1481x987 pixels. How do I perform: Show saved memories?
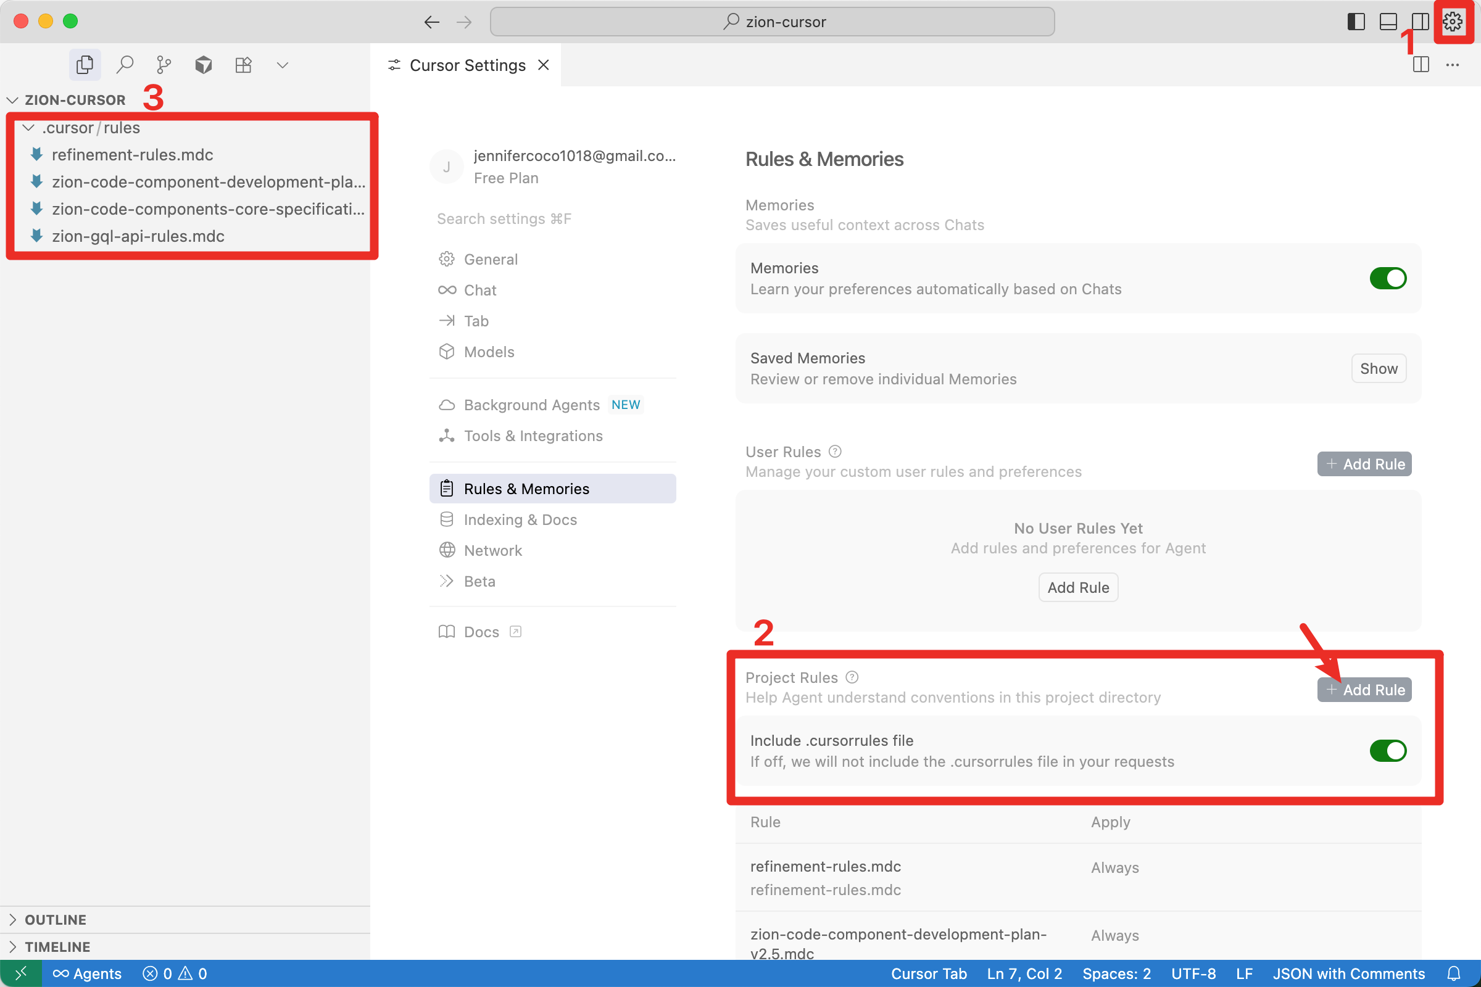point(1379,368)
